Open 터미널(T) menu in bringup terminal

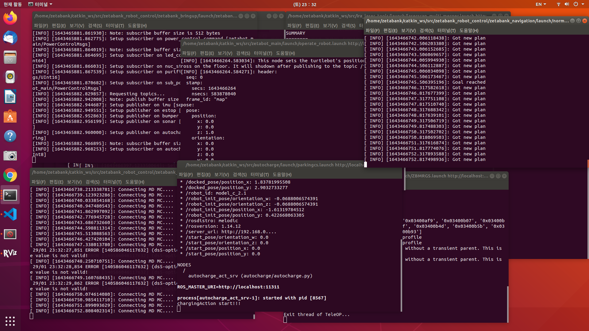coord(115,26)
